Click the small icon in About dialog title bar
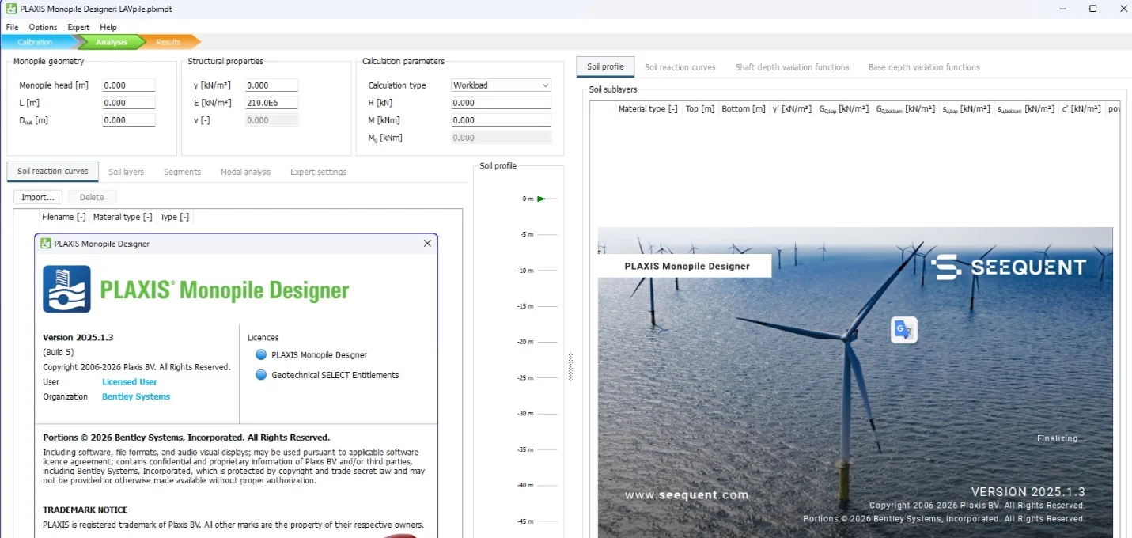 (x=46, y=244)
